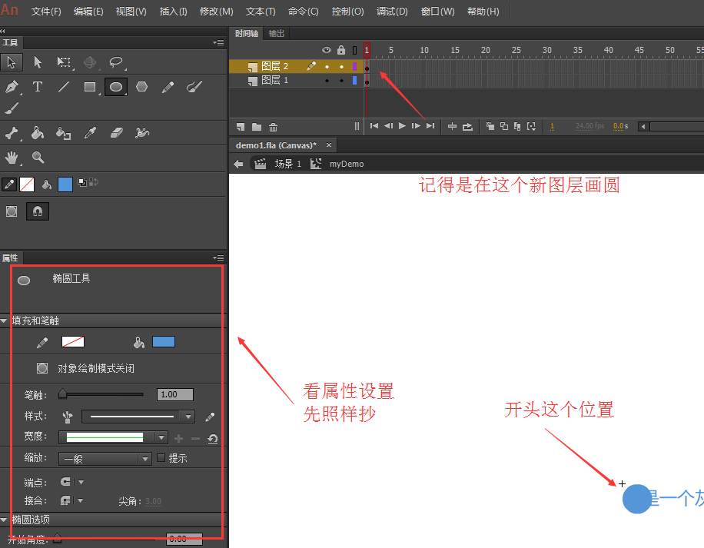This screenshot has height=548, width=704.
Task: Click 场景 1 in the breadcrumb
Action: 287,164
